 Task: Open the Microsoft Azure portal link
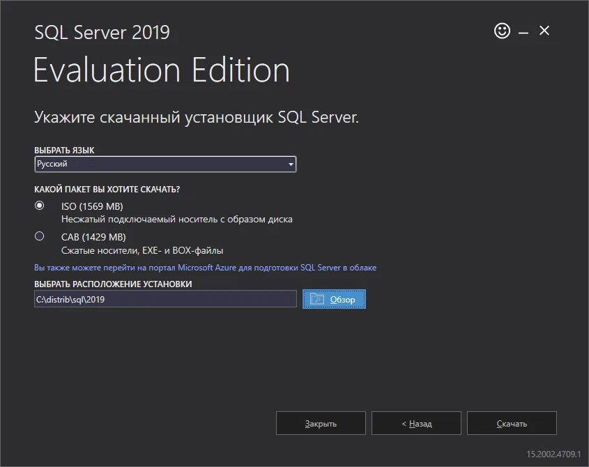click(x=205, y=268)
